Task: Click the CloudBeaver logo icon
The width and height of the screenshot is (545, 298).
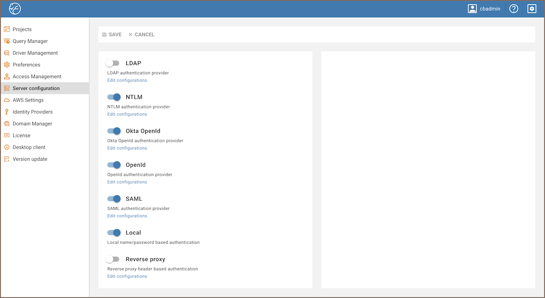Action: [x=14, y=8]
